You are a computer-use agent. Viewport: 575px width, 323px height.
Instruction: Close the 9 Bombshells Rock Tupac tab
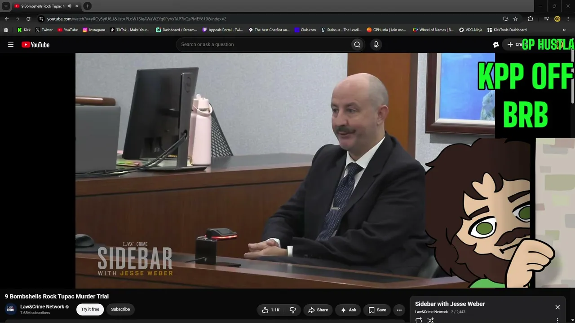tap(77, 6)
